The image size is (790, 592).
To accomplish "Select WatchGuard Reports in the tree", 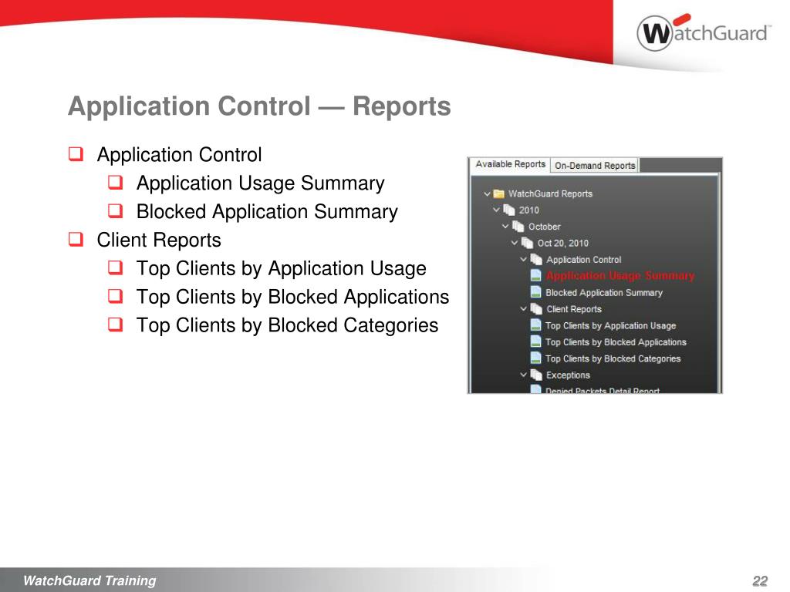I will (x=550, y=193).
